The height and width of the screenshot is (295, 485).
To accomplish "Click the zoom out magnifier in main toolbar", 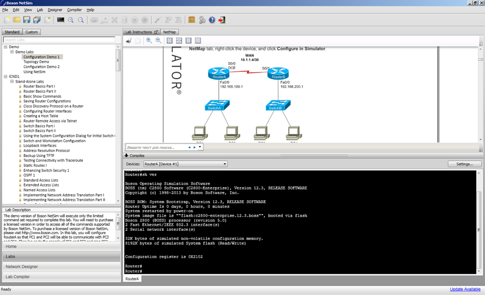I will (x=81, y=20).
